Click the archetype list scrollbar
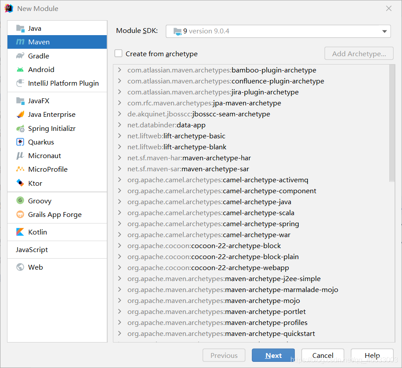402x368 pixels. tap(392, 123)
